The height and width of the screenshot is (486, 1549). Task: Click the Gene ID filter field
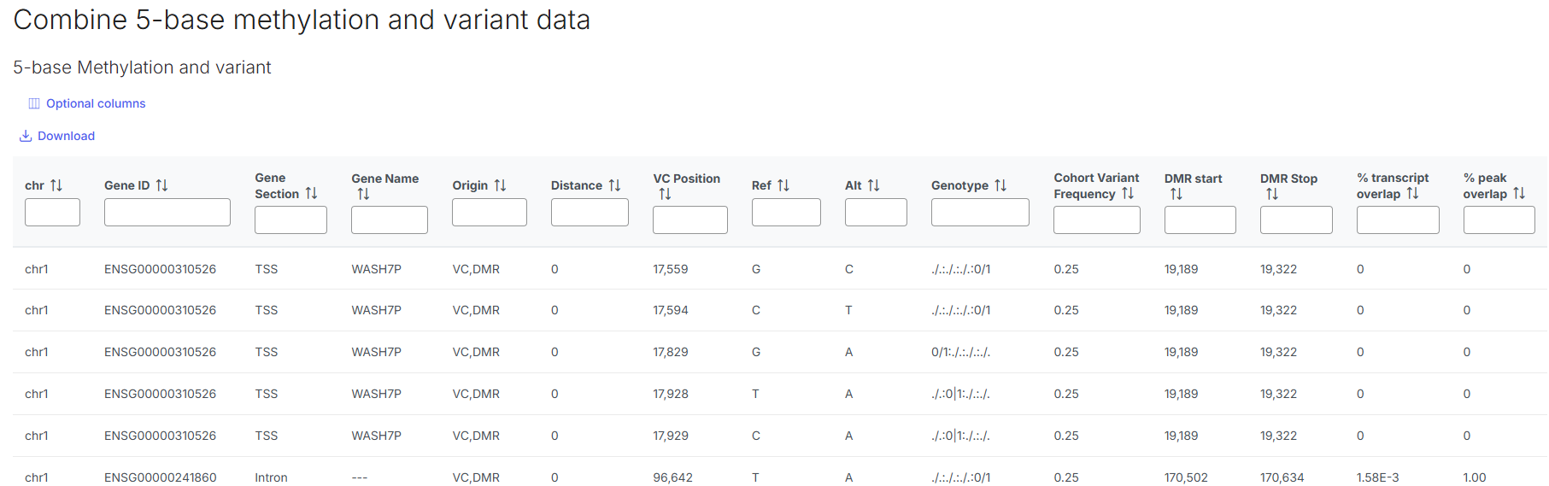point(167,213)
